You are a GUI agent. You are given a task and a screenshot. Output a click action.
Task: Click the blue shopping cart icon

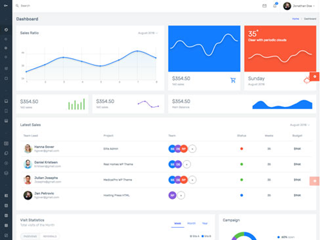click(x=233, y=80)
